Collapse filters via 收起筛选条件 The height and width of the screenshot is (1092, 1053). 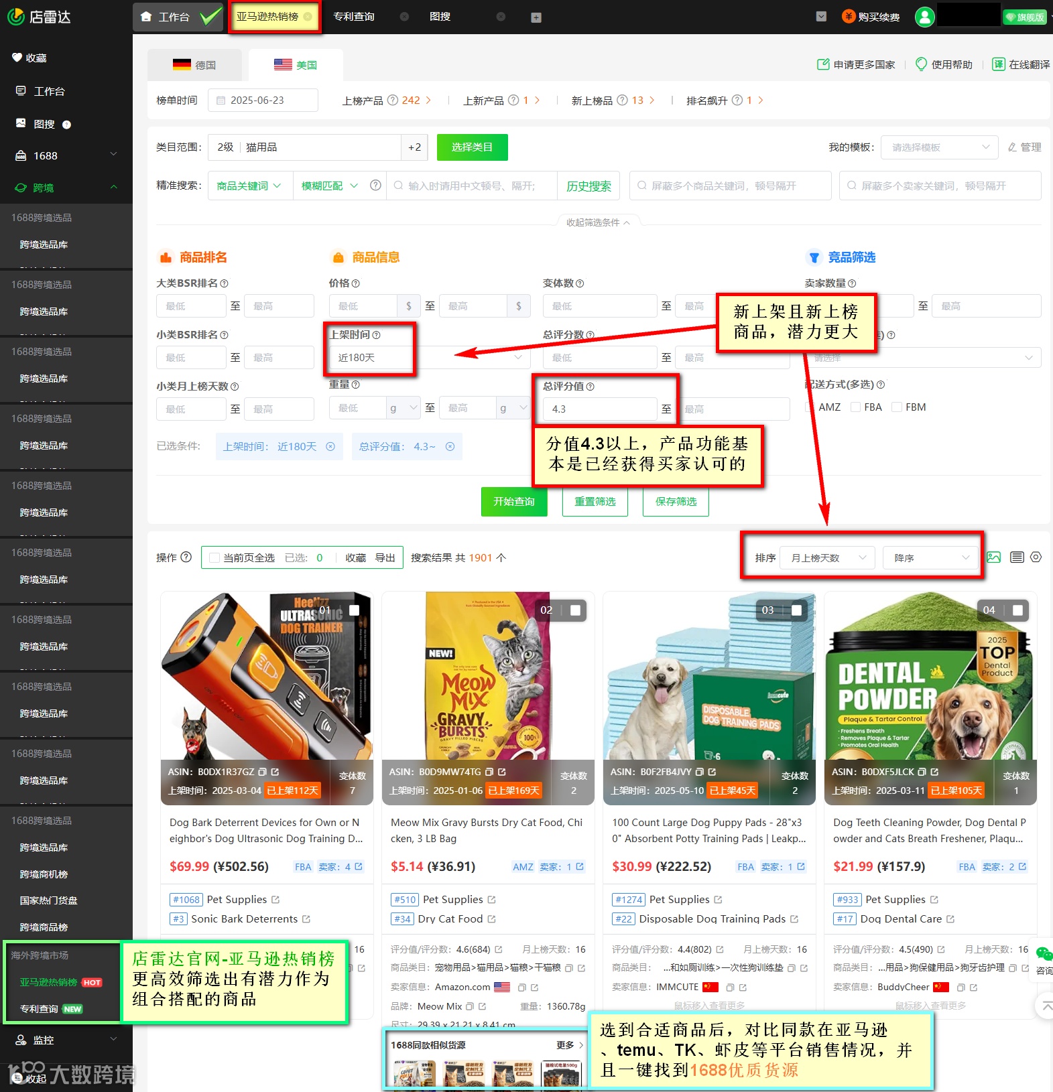click(x=598, y=222)
